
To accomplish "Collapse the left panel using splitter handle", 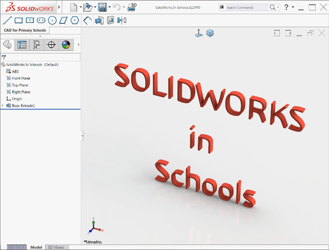I will pos(82,135).
